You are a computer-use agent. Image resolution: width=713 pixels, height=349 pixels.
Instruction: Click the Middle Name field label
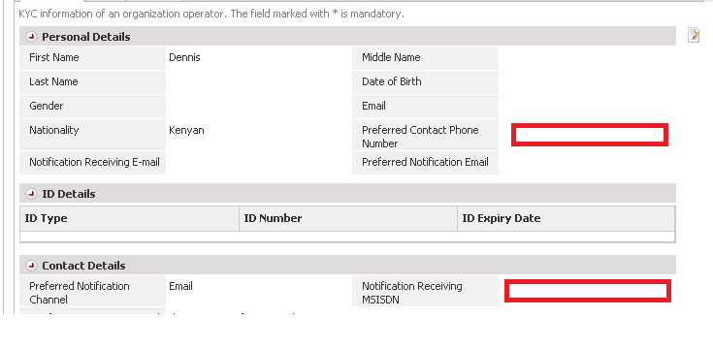pyautogui.click(x=391, y=58)
